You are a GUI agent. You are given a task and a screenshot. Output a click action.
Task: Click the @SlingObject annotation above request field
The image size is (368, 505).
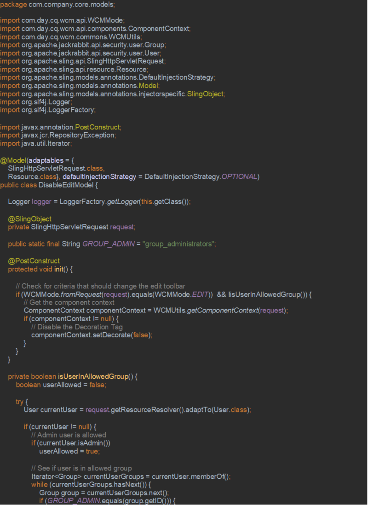pyautogui.click(x=29, y=219)
